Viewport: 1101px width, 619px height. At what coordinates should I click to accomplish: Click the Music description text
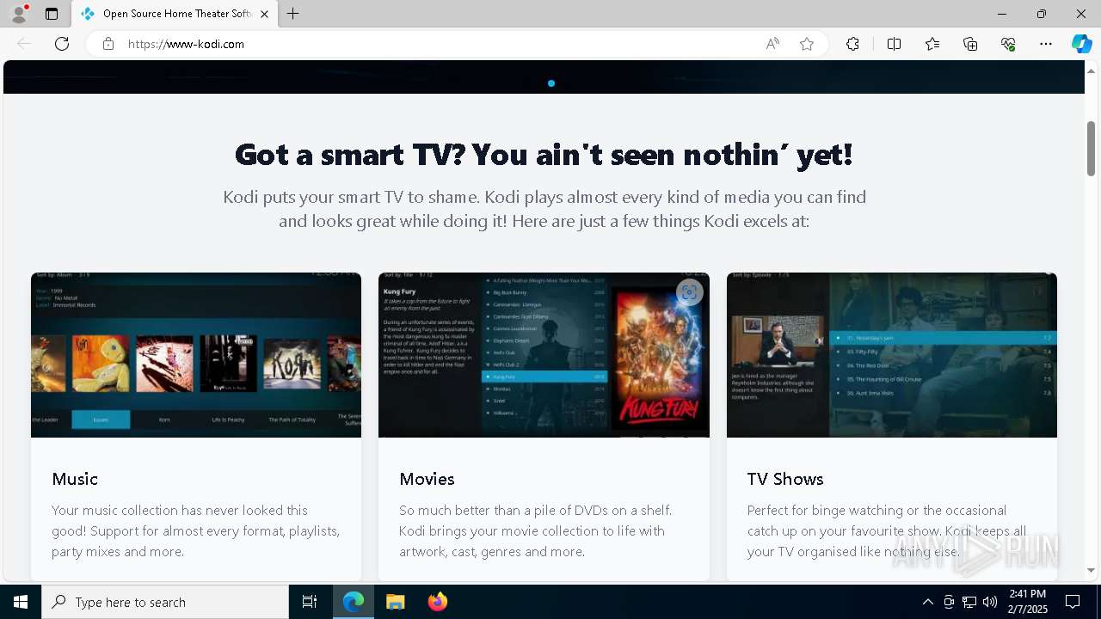[196, 531]
